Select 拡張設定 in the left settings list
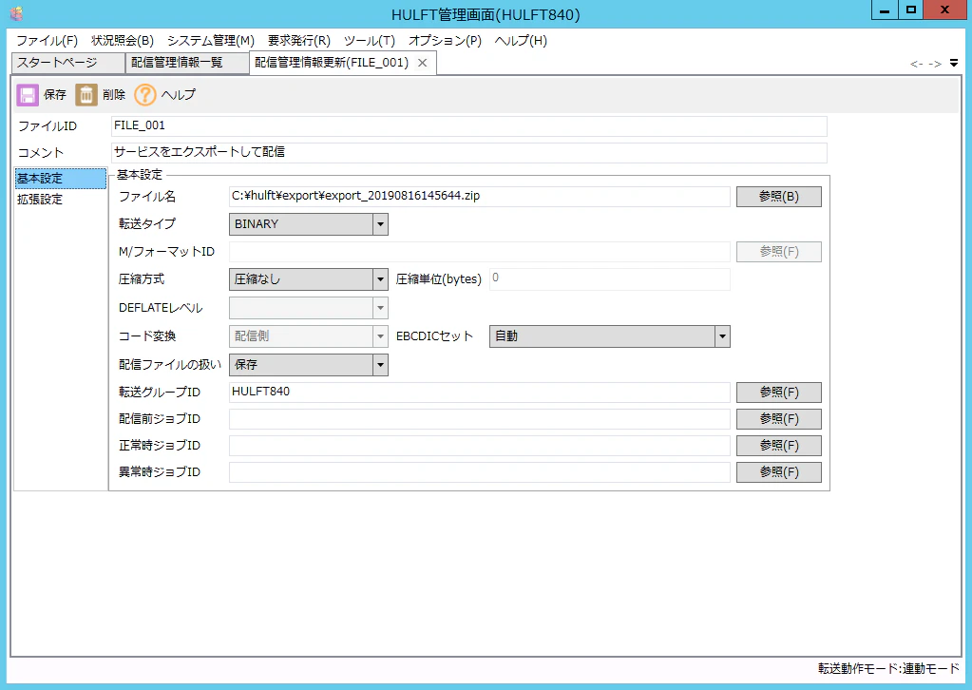 [x=60, y=200]
